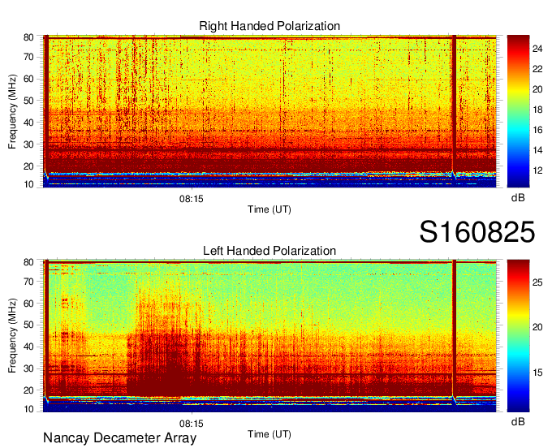Click the 10 MHz tick of the bottom plot
The height and width of the screenshot is (448, 552).
[28, 409]
